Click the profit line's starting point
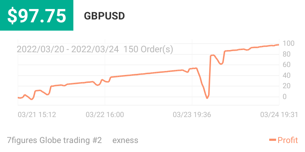The width and height of the screenshot is (305, 152). pos(18,98)
